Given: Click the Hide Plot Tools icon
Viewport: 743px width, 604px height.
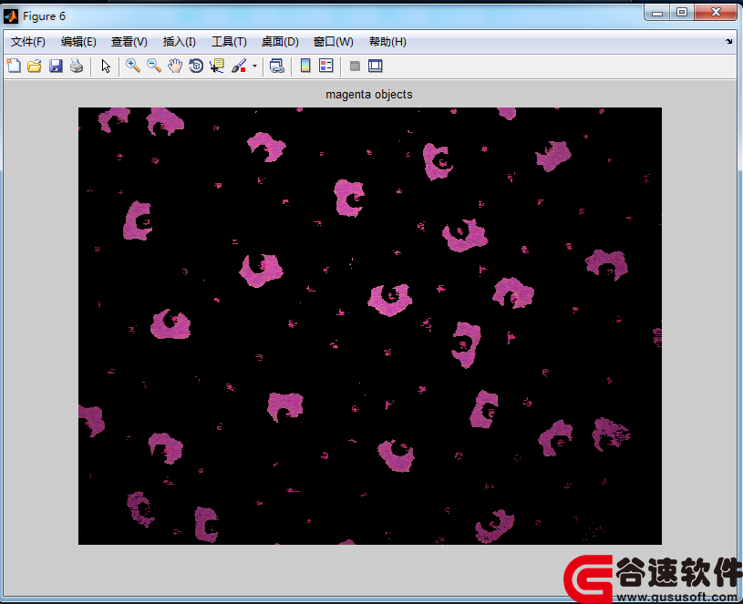Looking at the screenshot, I should (x=355, y=66).
